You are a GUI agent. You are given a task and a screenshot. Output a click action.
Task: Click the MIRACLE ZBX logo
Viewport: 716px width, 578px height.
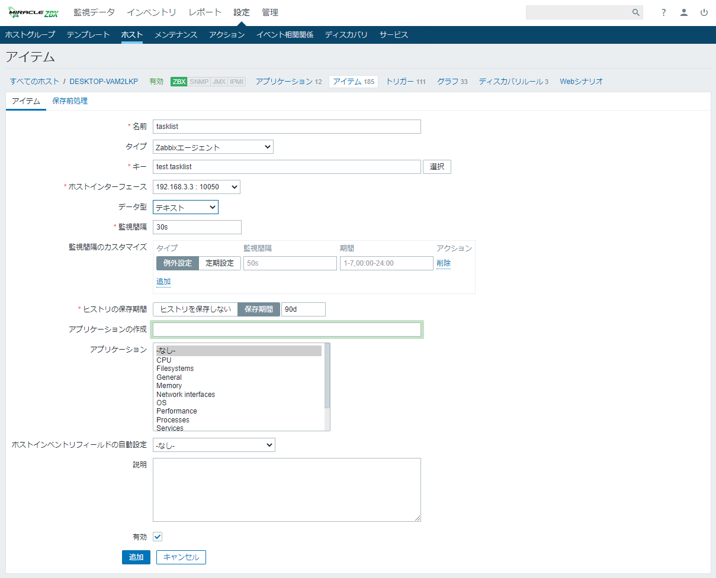[34, 12]
